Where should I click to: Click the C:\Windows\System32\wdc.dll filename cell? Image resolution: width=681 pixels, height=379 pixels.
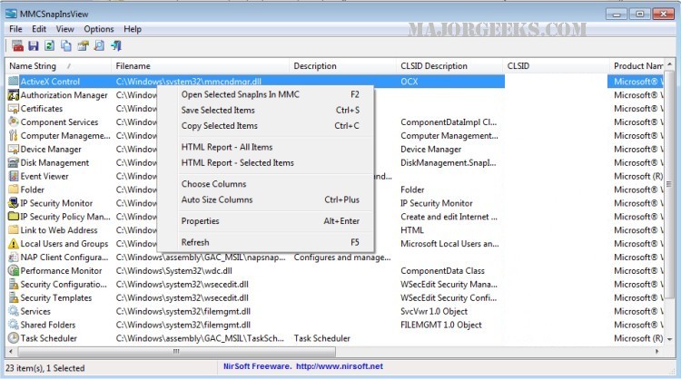click(x=174, y=271)
